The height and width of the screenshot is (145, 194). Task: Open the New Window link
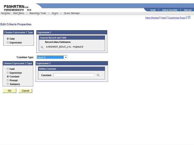(152, 18)
